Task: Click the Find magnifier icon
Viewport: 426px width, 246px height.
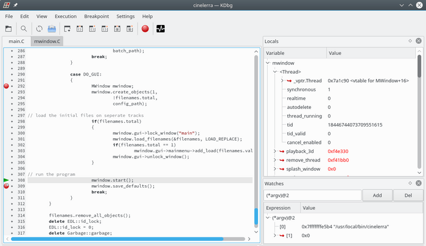Action: click(24, 29)
